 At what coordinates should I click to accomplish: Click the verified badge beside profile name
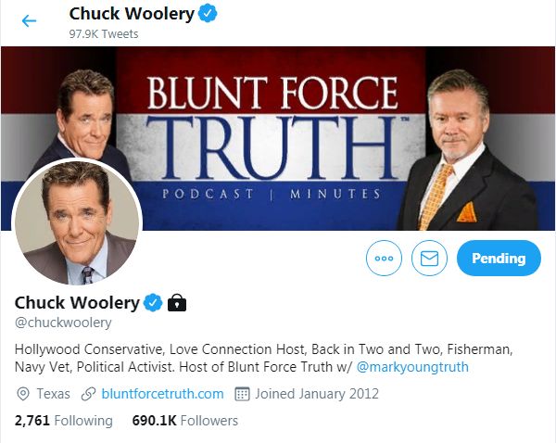[153, 302]
